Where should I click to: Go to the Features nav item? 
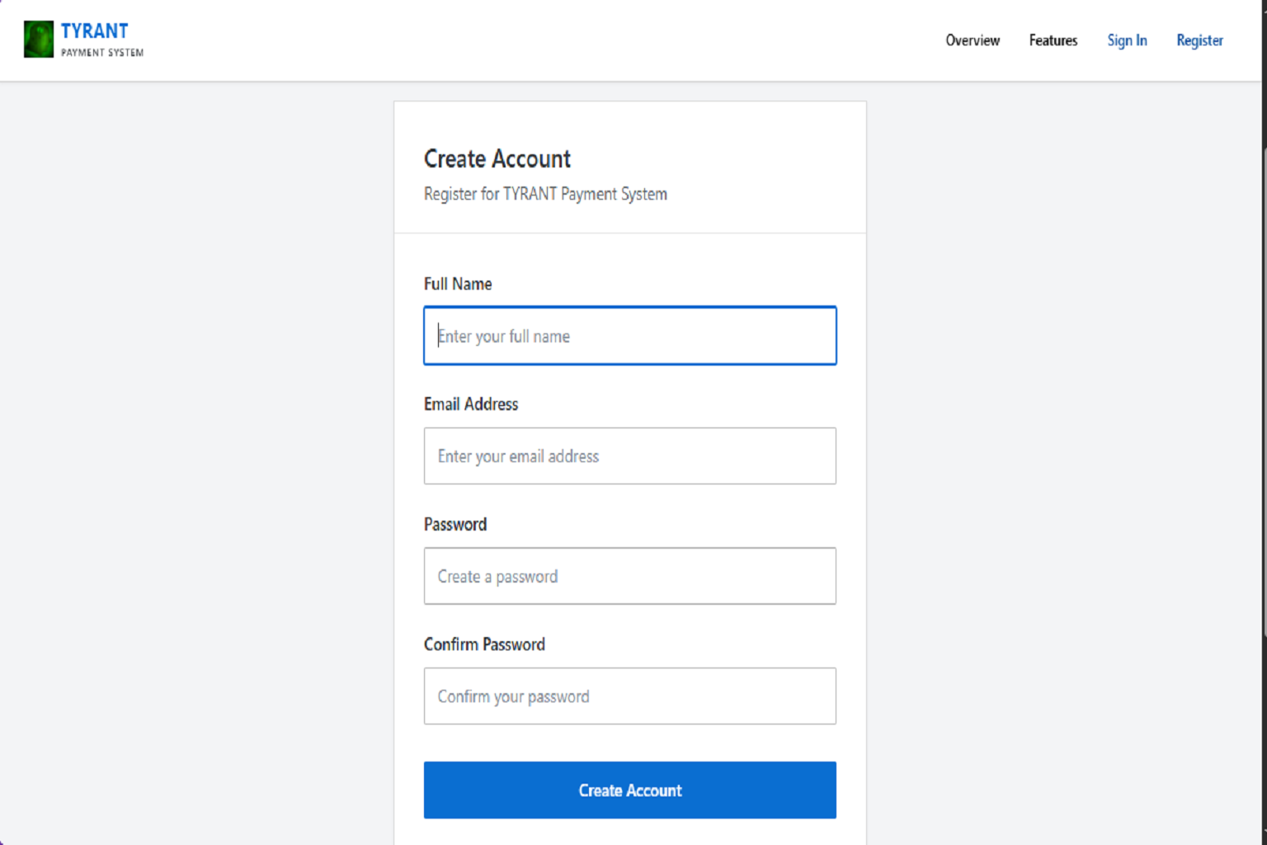tap(1053, 40)
